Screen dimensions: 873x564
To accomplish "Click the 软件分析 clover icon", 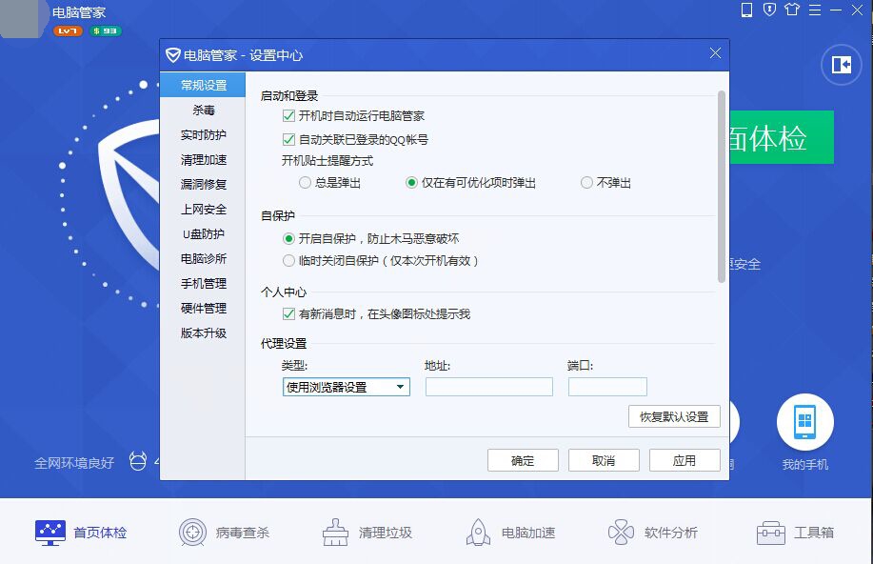I will click(622, 533).
